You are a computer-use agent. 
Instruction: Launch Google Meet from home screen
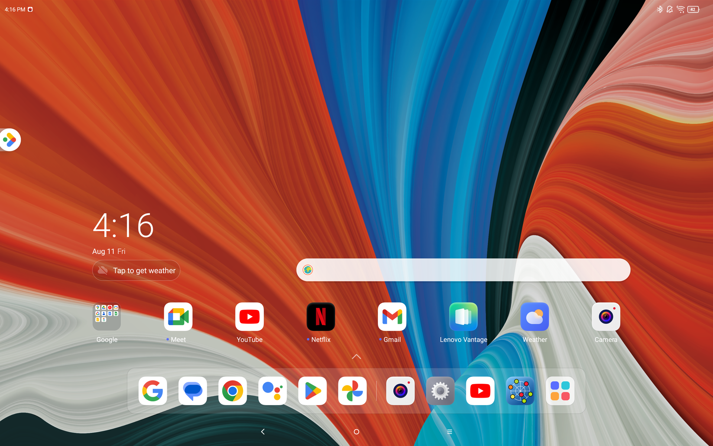click(x=178, y=317)
